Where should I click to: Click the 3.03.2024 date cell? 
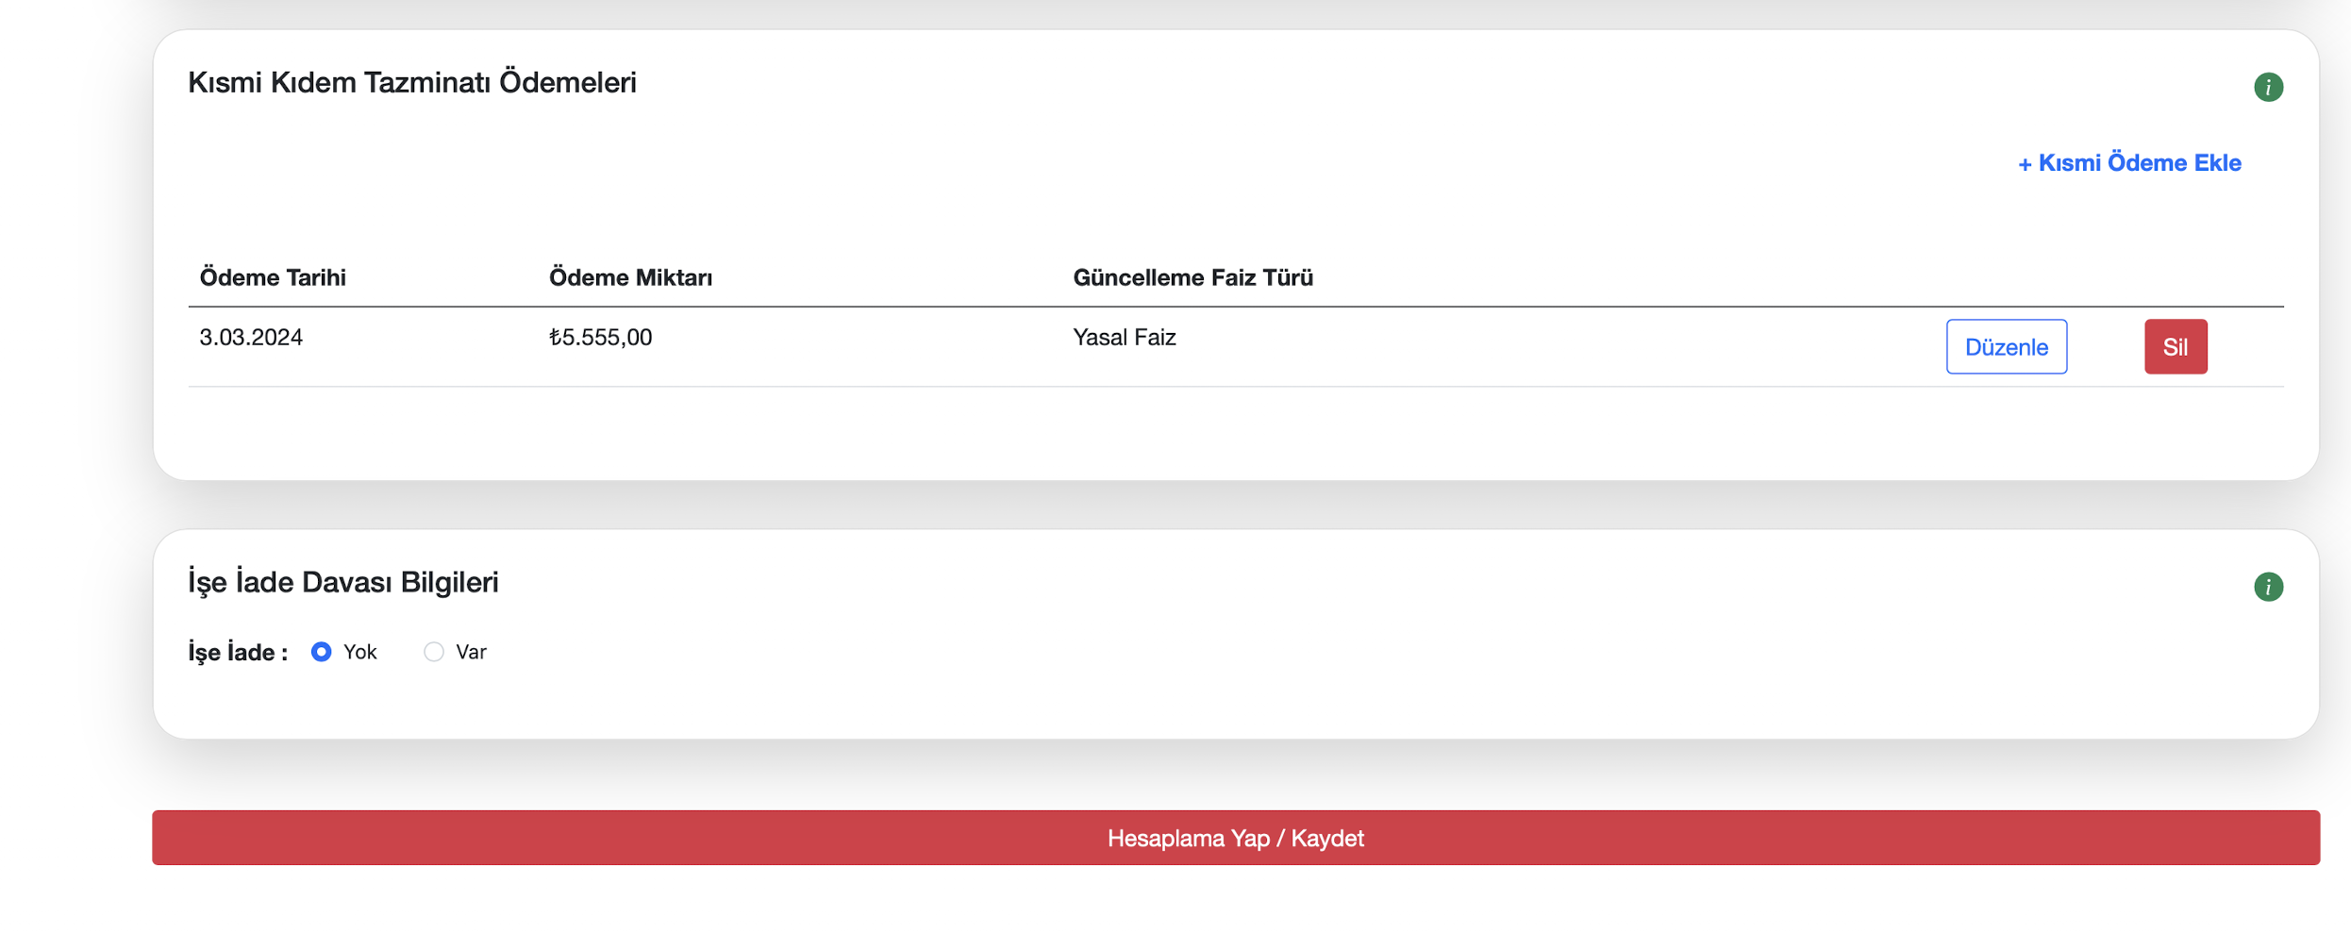point(251,338)
